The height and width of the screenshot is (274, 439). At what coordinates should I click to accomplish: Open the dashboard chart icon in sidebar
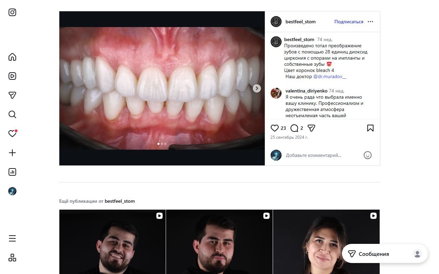pos(12,172)
